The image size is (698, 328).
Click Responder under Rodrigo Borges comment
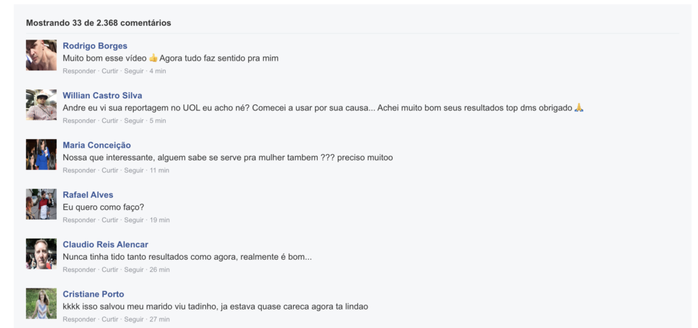click(x=79, y=71)
